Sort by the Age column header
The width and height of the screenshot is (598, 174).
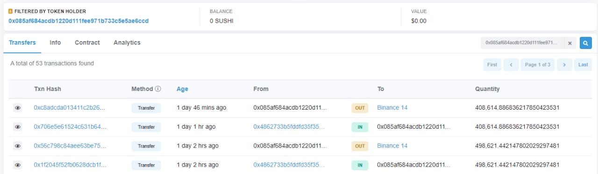click(x=182, y=89)
